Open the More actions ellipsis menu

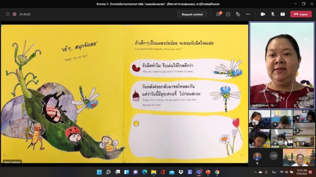point(248,14)
